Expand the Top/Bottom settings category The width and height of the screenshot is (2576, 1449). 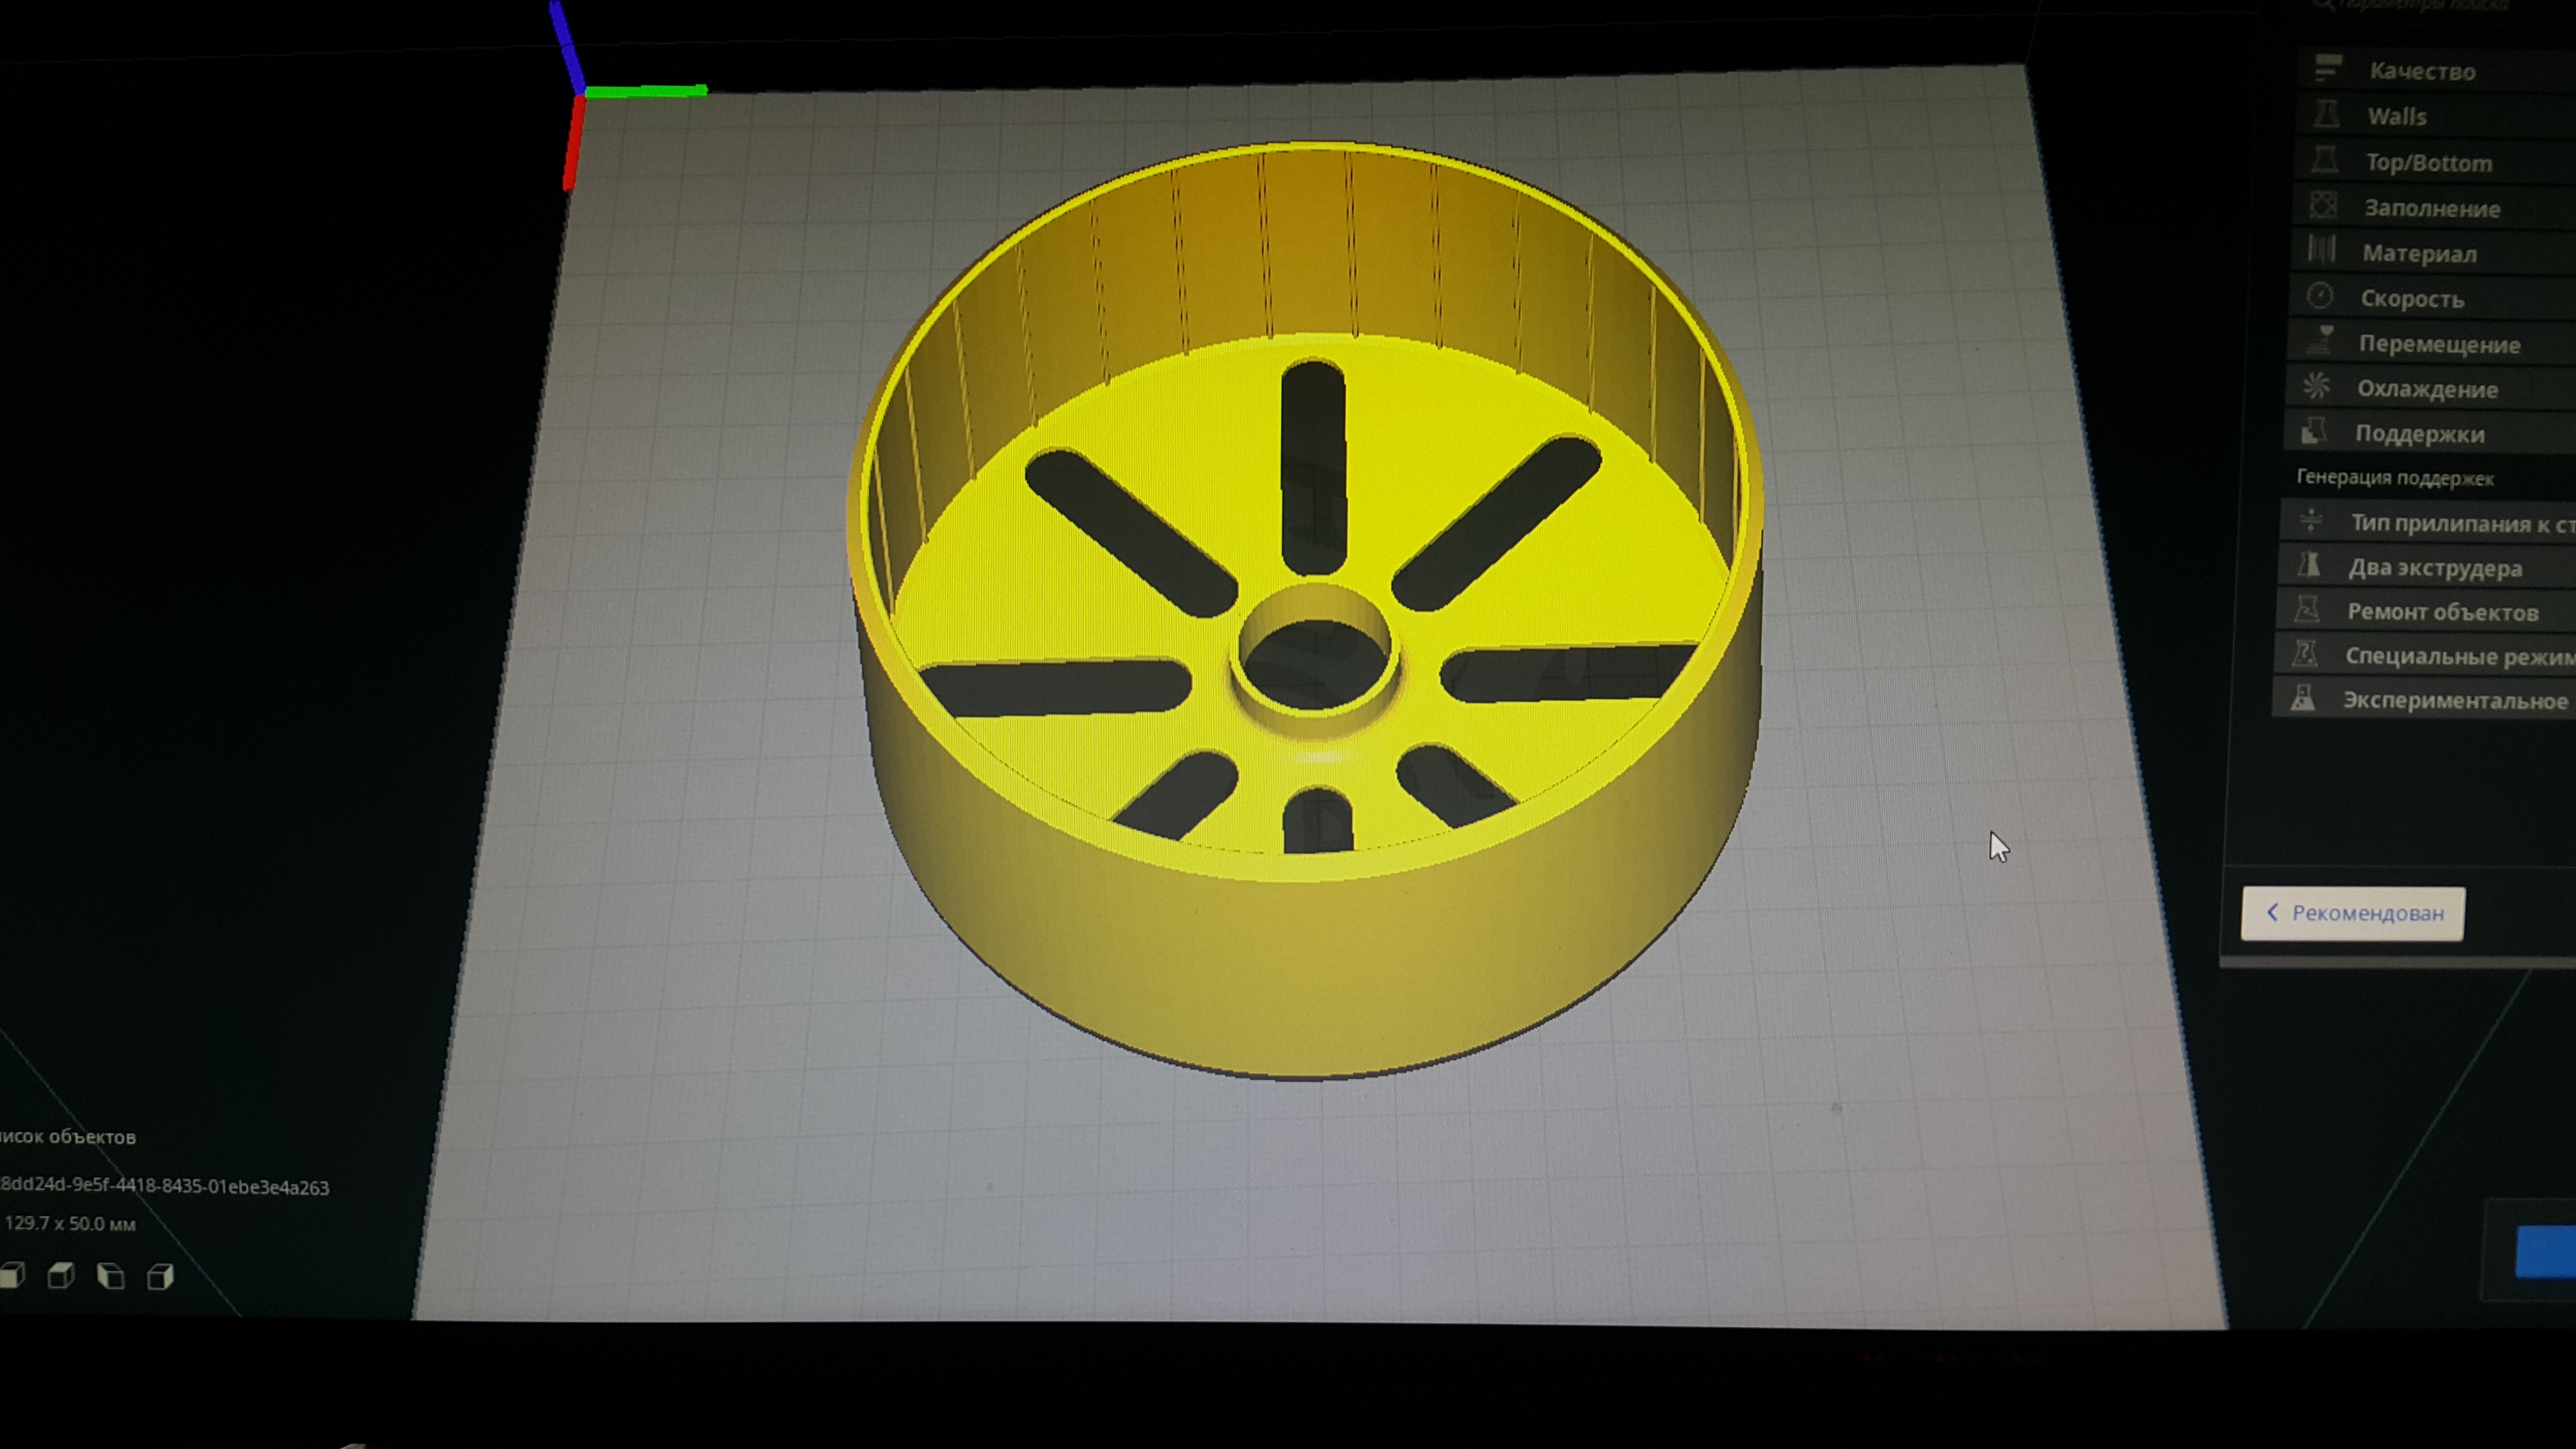click(x=2427, y=162)
